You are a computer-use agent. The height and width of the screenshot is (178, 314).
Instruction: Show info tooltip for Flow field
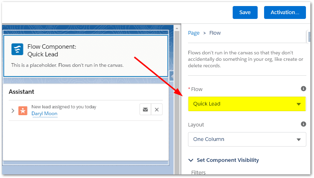pos(304,89)
